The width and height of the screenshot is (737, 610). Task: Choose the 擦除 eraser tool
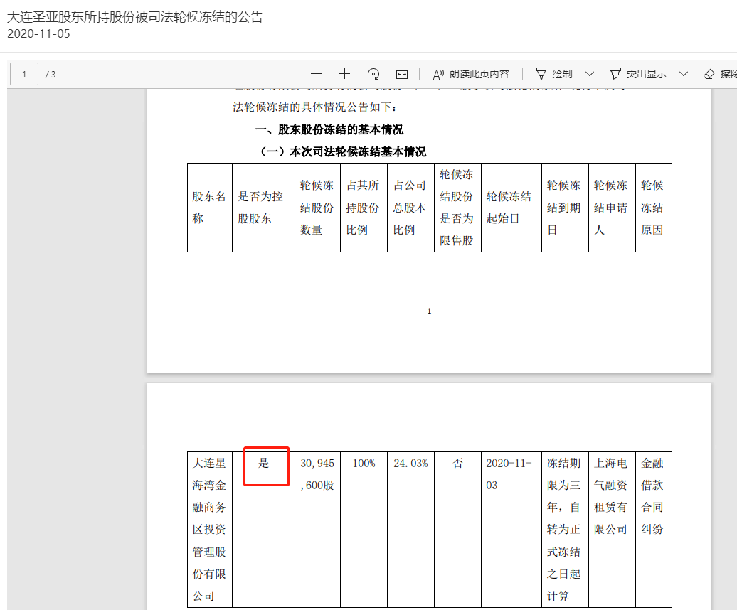[720, 74]
